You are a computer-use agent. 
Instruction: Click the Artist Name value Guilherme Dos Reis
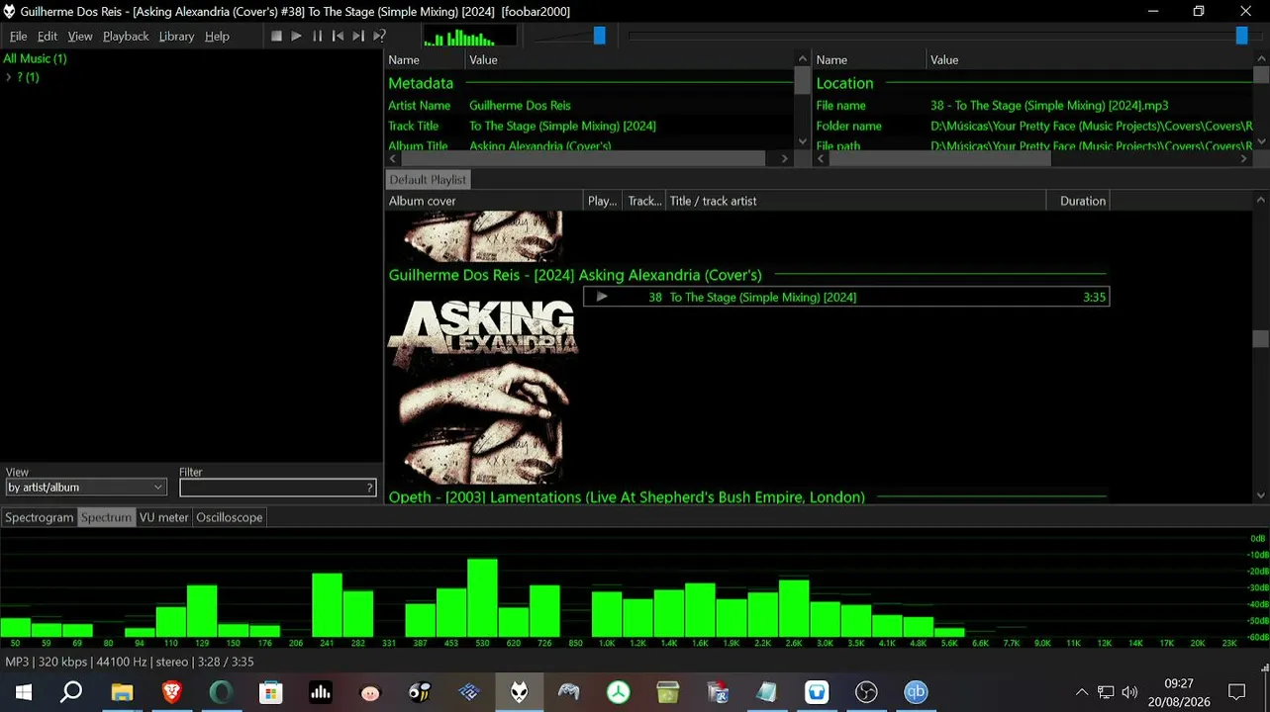click(520, 105)
